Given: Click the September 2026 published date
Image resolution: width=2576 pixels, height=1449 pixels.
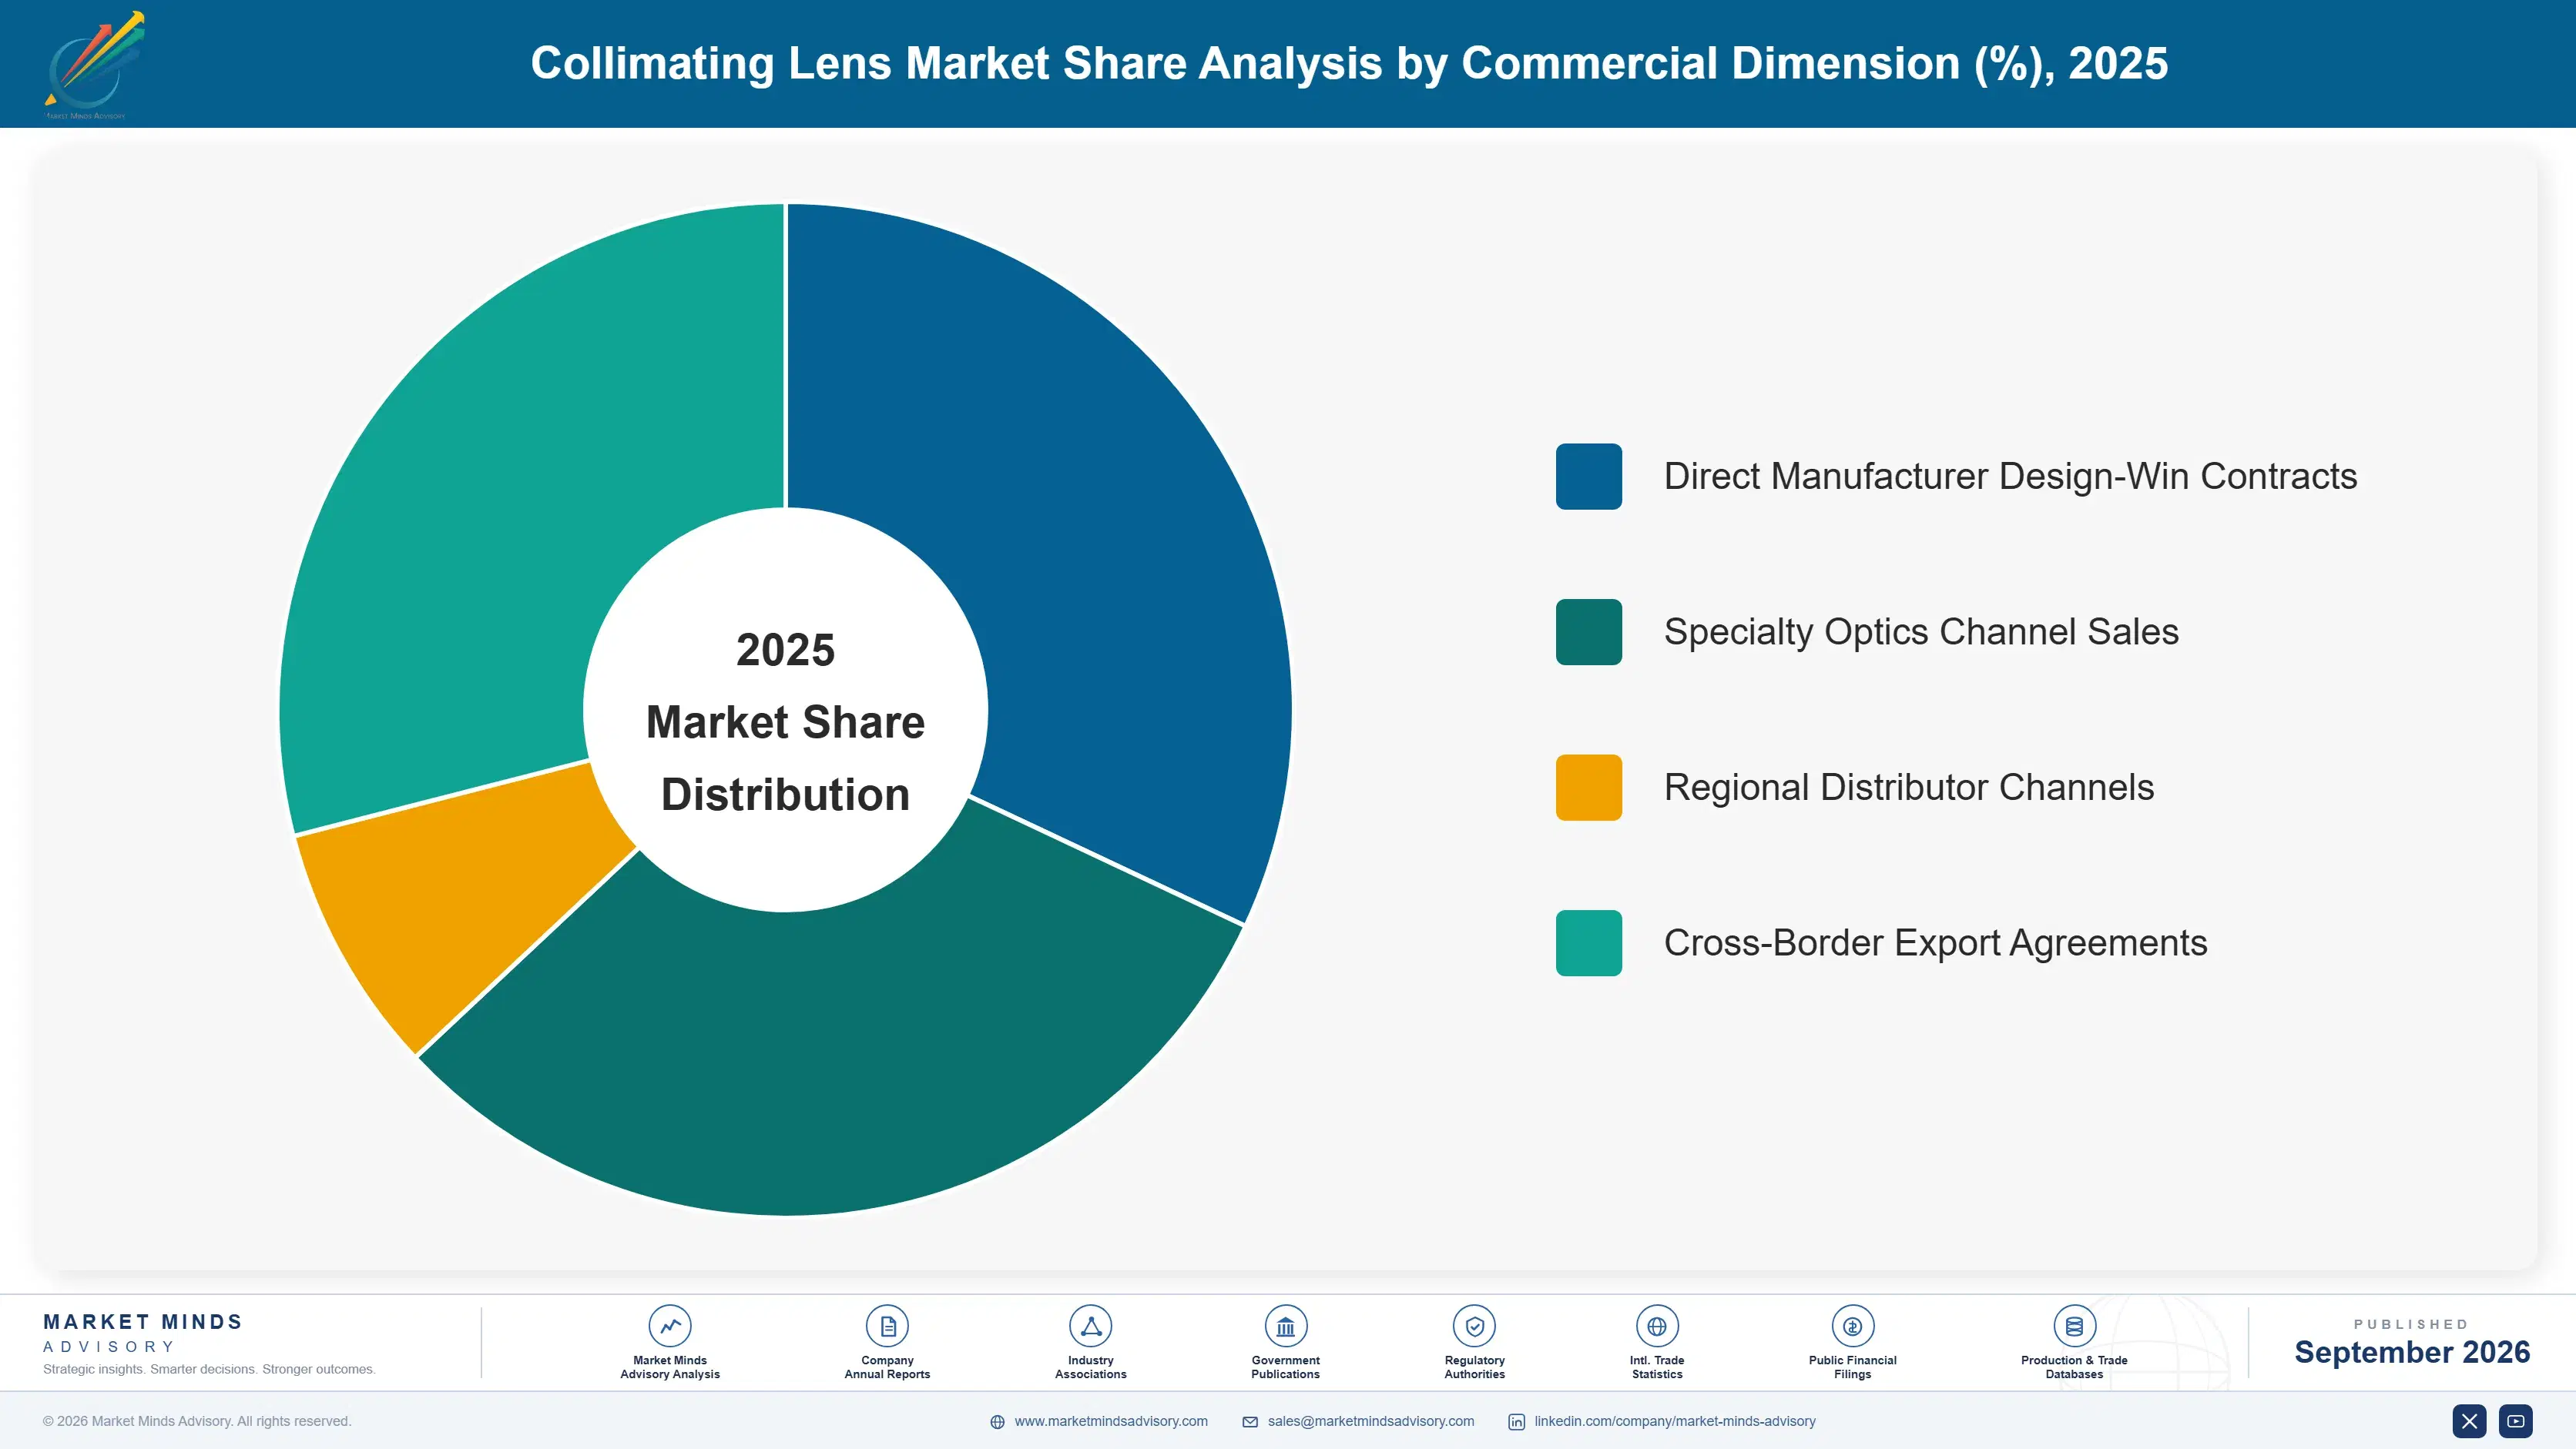Looking at the screenshot, I should 2411,1352.
